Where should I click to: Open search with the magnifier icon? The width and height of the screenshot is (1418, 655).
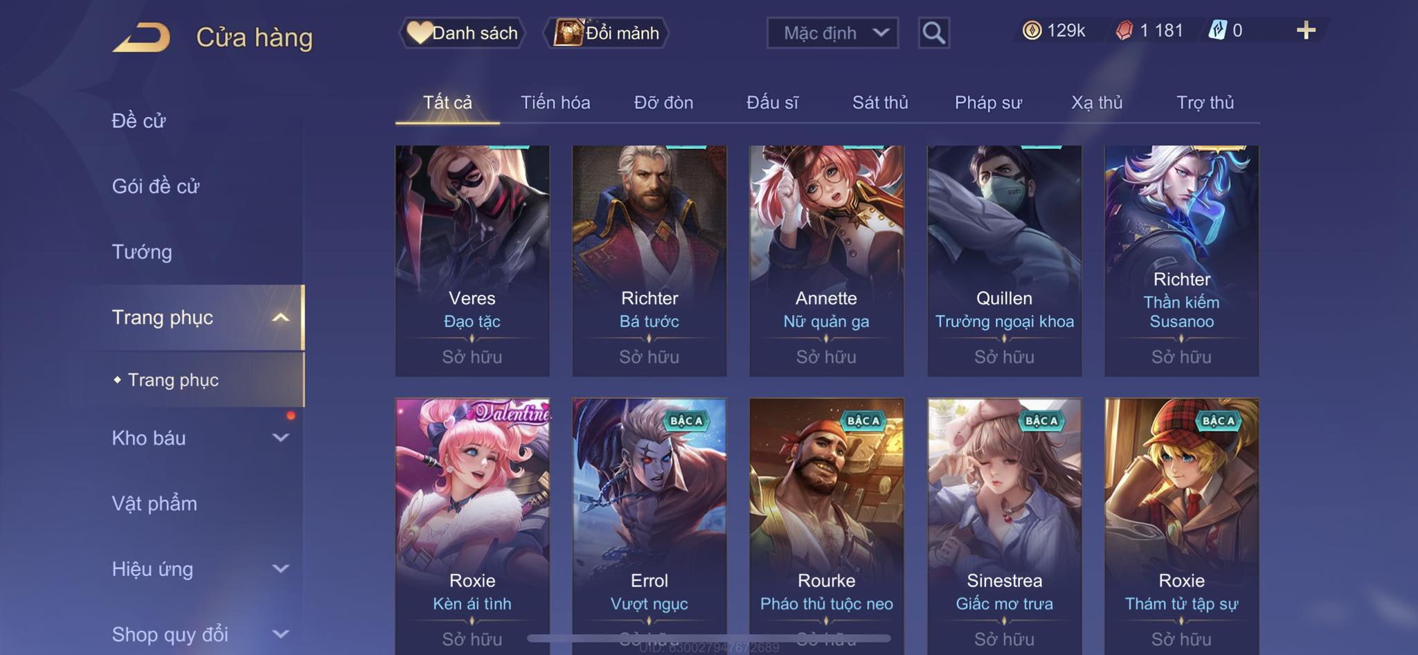(933, 33)
